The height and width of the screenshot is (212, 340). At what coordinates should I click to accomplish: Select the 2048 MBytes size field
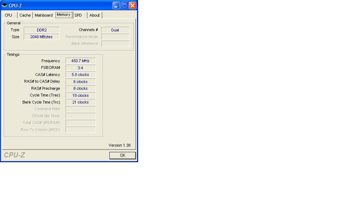coord(41,37)
